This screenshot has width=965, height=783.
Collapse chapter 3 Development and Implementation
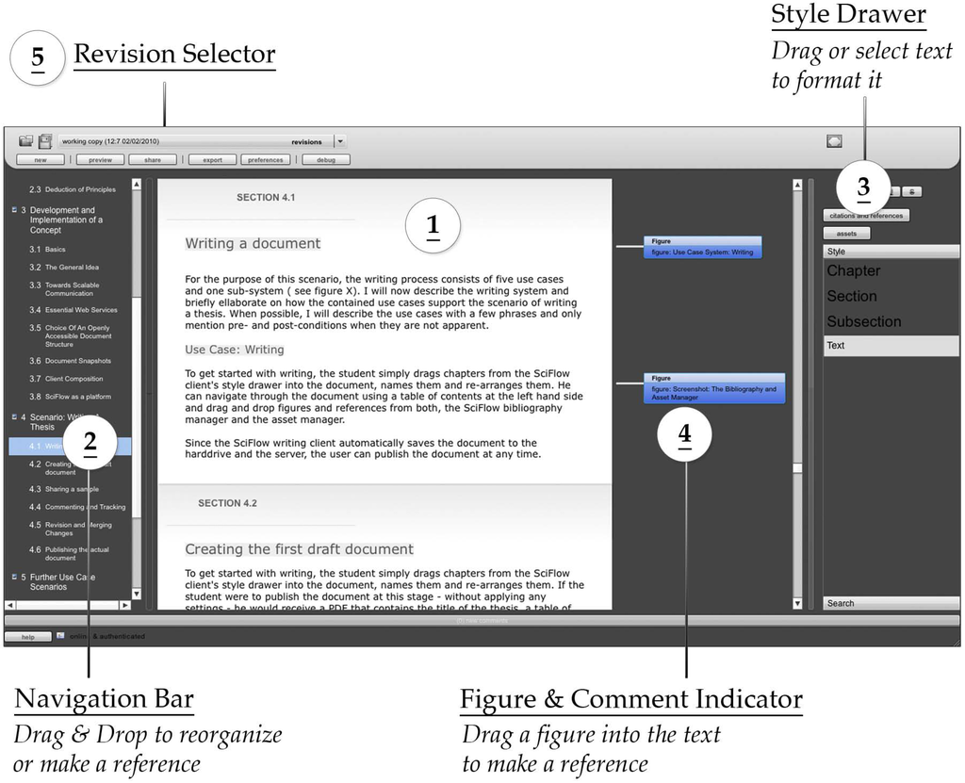(x=14, y=210)
